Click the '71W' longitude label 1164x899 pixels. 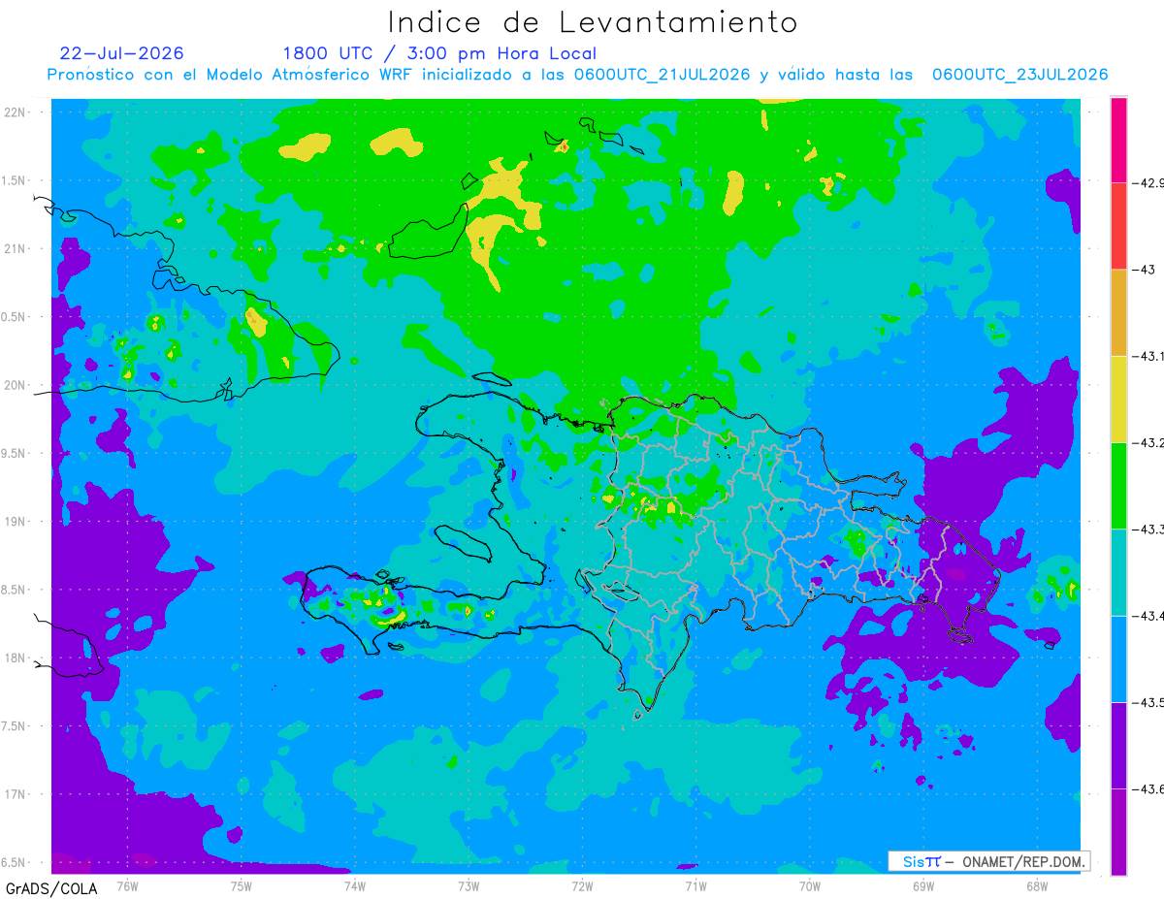695,885
